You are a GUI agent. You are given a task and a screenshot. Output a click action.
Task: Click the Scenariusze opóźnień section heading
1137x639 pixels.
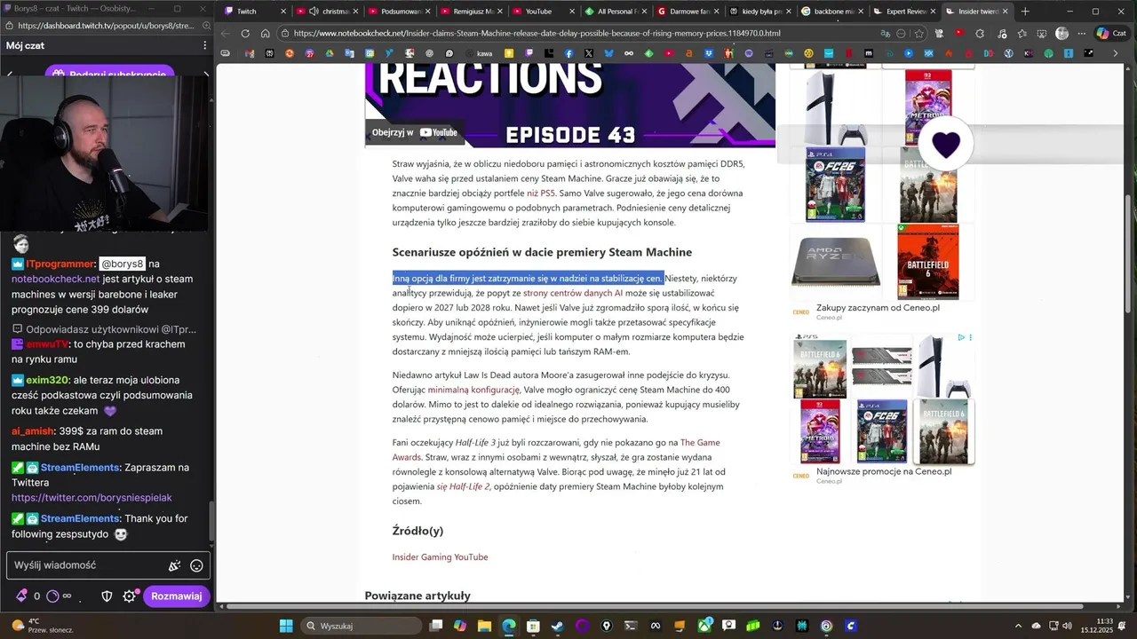pos(542,252)
